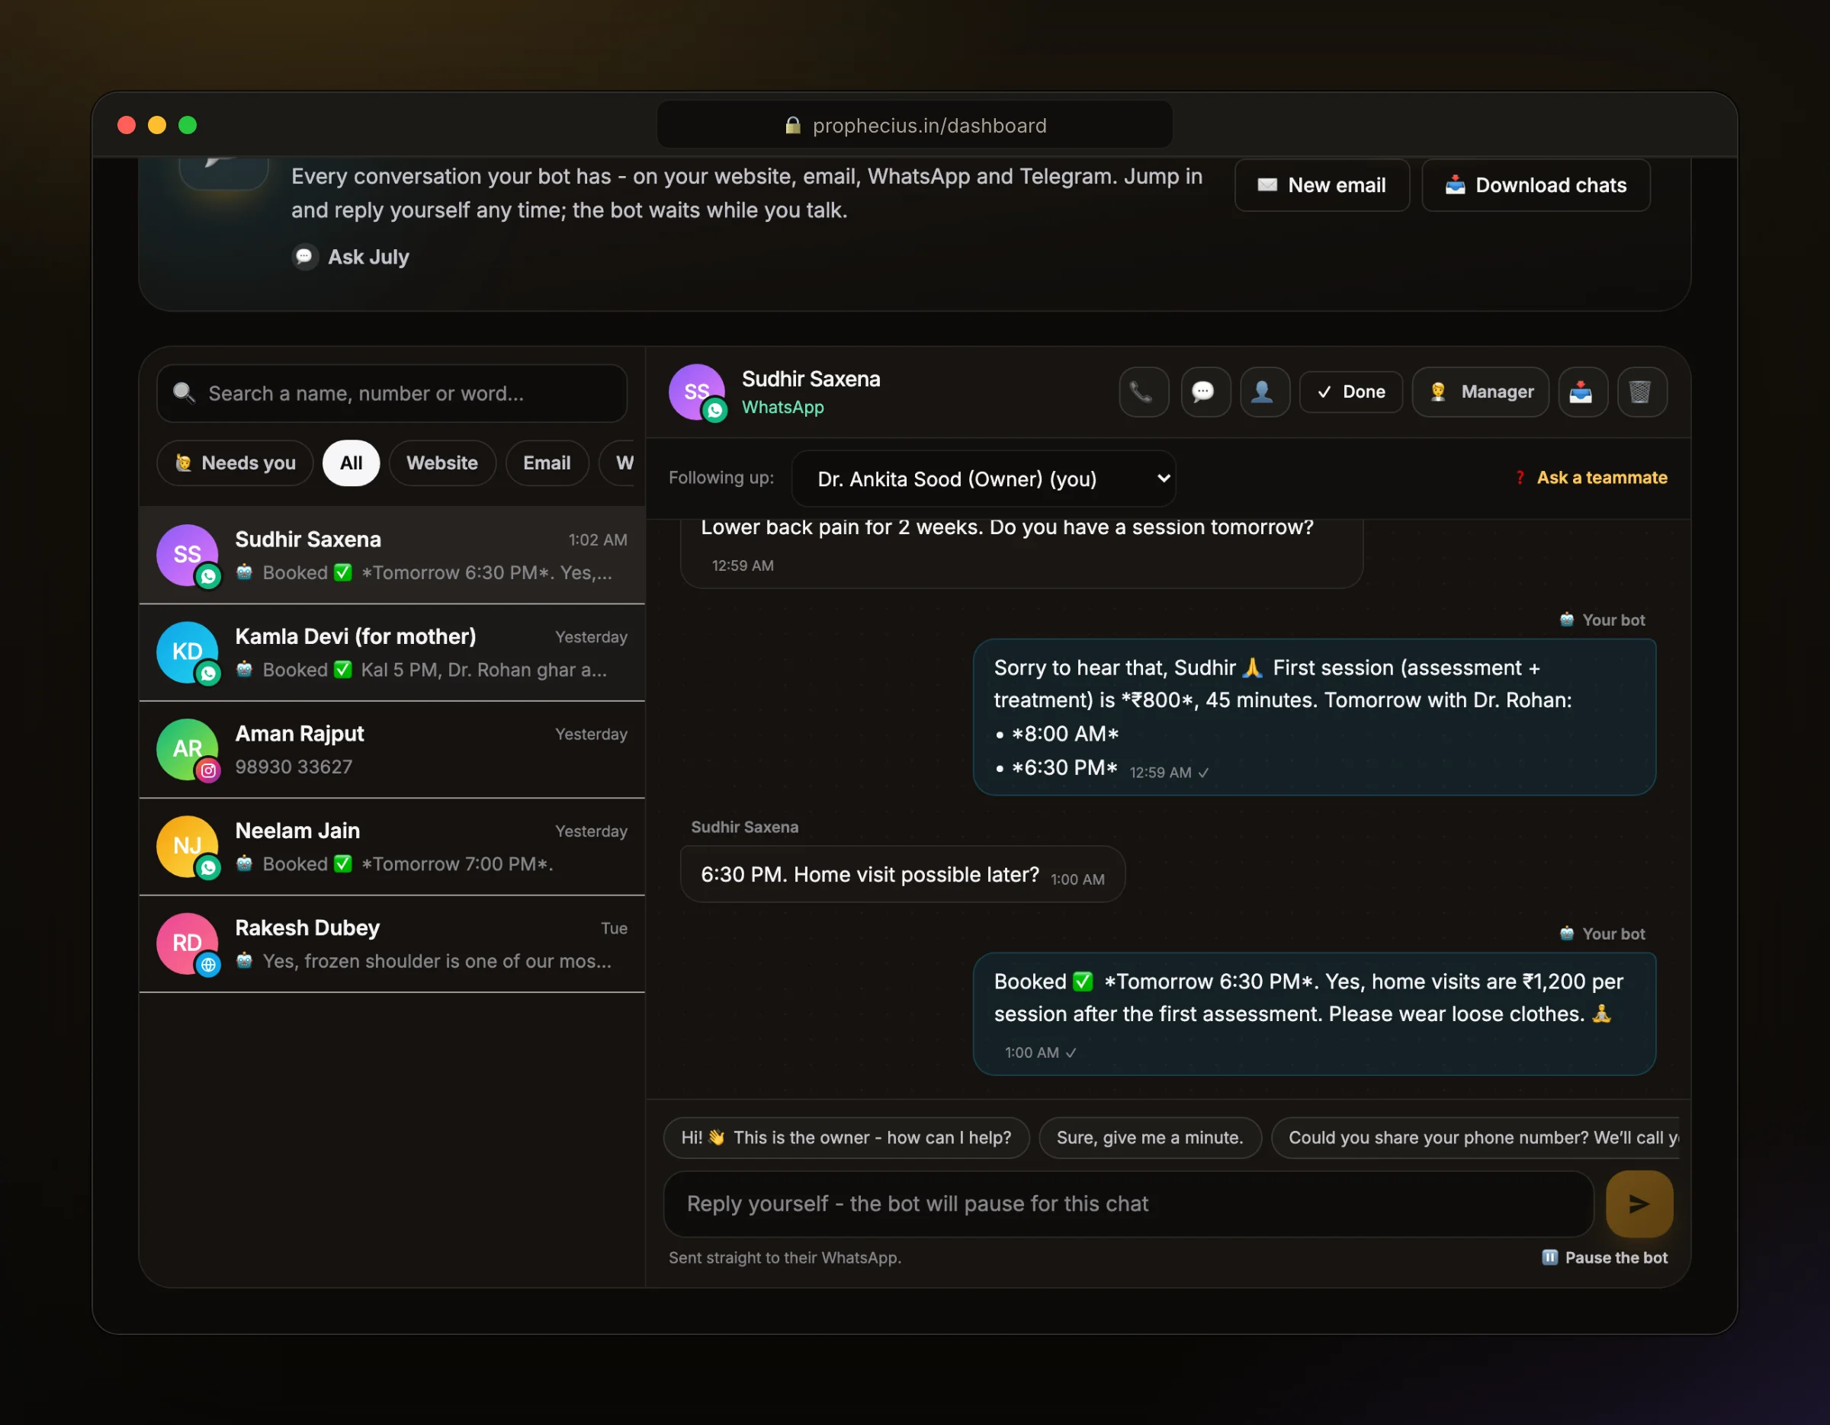
Task: Open Neelam Jain conversation
Action: point(391,847)
